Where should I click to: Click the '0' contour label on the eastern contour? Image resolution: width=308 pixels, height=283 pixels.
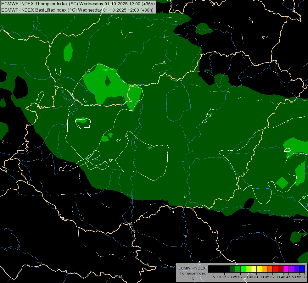tap(287, 121)
